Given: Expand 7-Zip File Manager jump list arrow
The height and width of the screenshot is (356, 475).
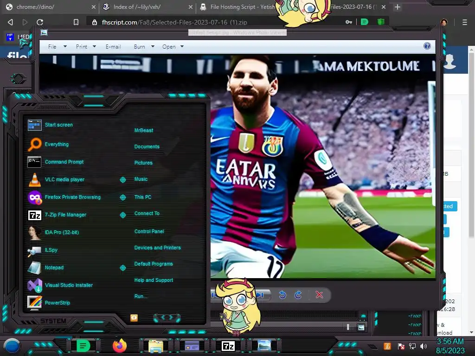Looking at the screenshot, I should 122,215.
